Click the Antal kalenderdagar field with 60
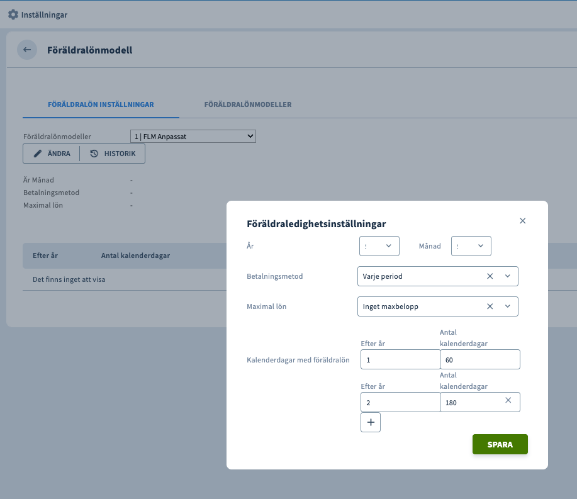This screenshot has height=499, width=577. pyautogui.click(x=479, y=359)
